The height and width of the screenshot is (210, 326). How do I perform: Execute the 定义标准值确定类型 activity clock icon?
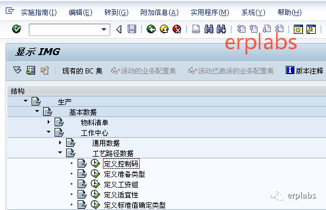pos(95,205)
